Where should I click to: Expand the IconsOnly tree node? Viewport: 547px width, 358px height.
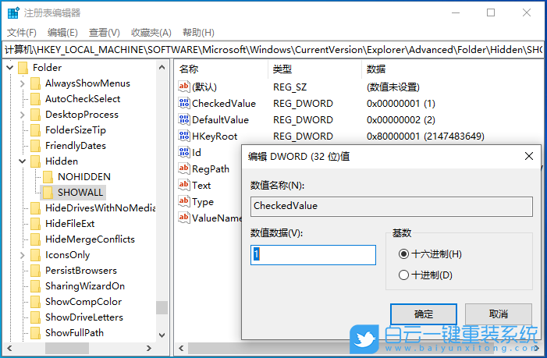tap(23, 255)
